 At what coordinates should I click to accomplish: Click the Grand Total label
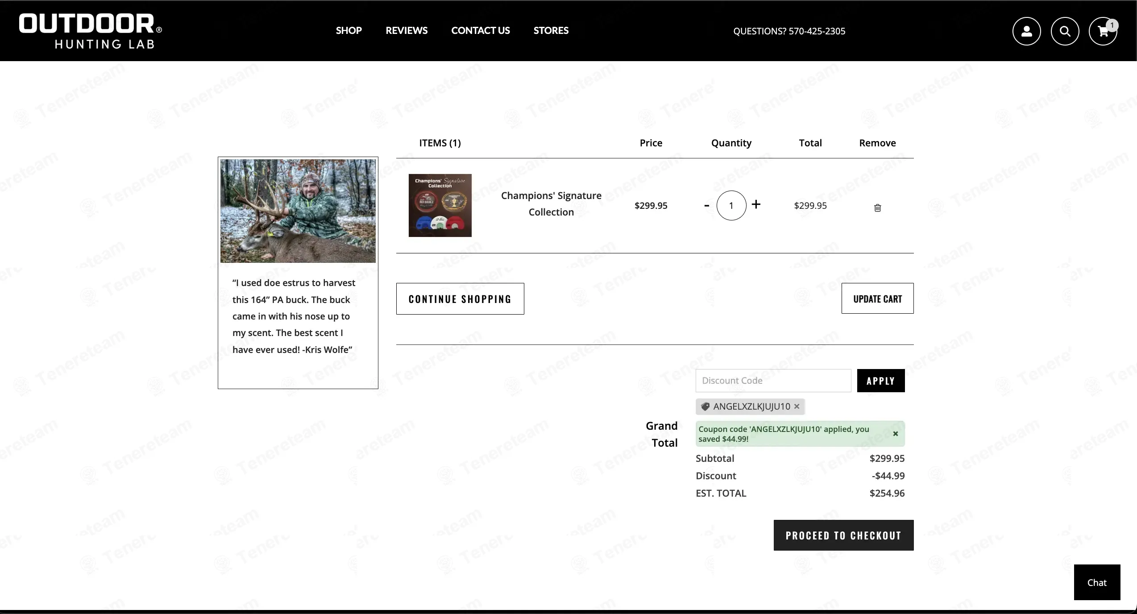(x=661, y=434)
